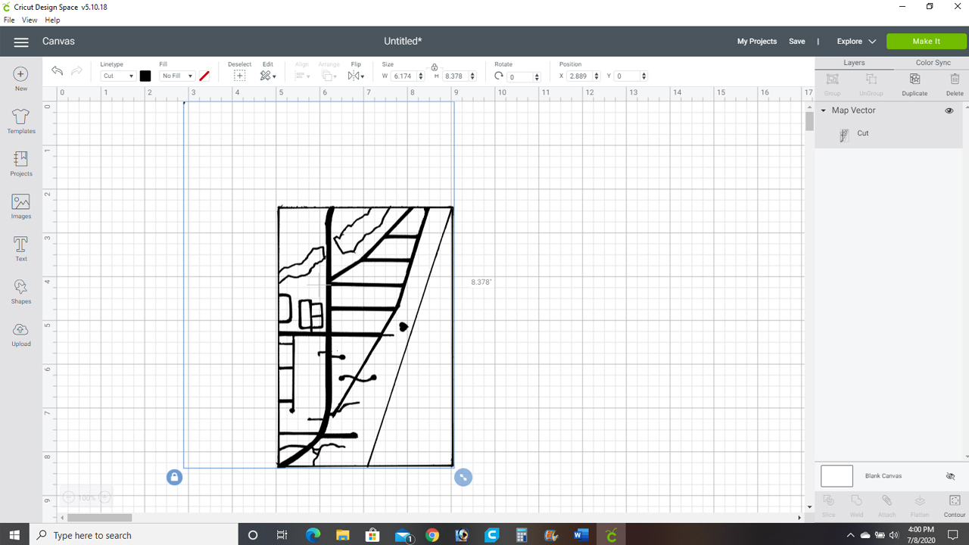Create a New project from sidebar
This screenshot has height=545, width=969.
21,79
